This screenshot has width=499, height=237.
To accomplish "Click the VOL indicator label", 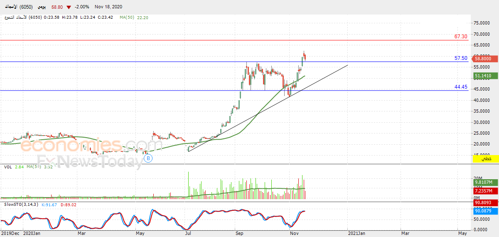I will pyautogui.click(x=7, y=167).
